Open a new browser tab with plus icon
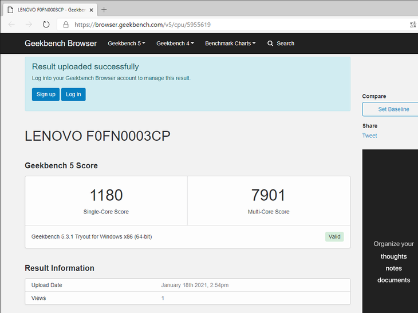This screenshot has height=313, width=418. tap(104, 10)
